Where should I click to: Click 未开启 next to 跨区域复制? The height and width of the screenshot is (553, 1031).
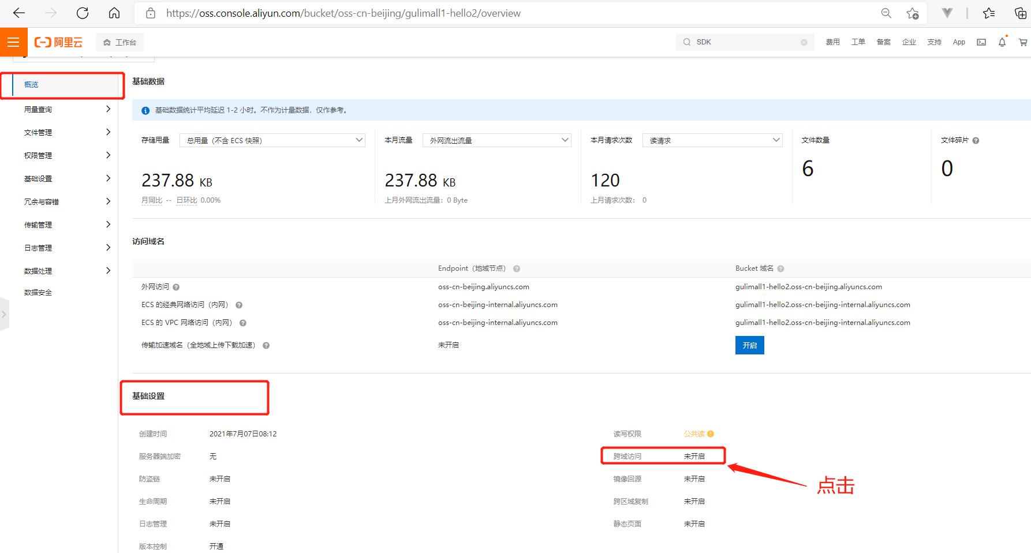click(x=694, y=501)
